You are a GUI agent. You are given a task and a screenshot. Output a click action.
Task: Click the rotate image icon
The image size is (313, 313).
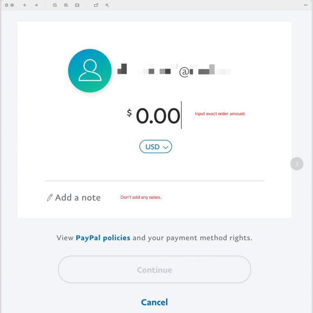point(96,5)
